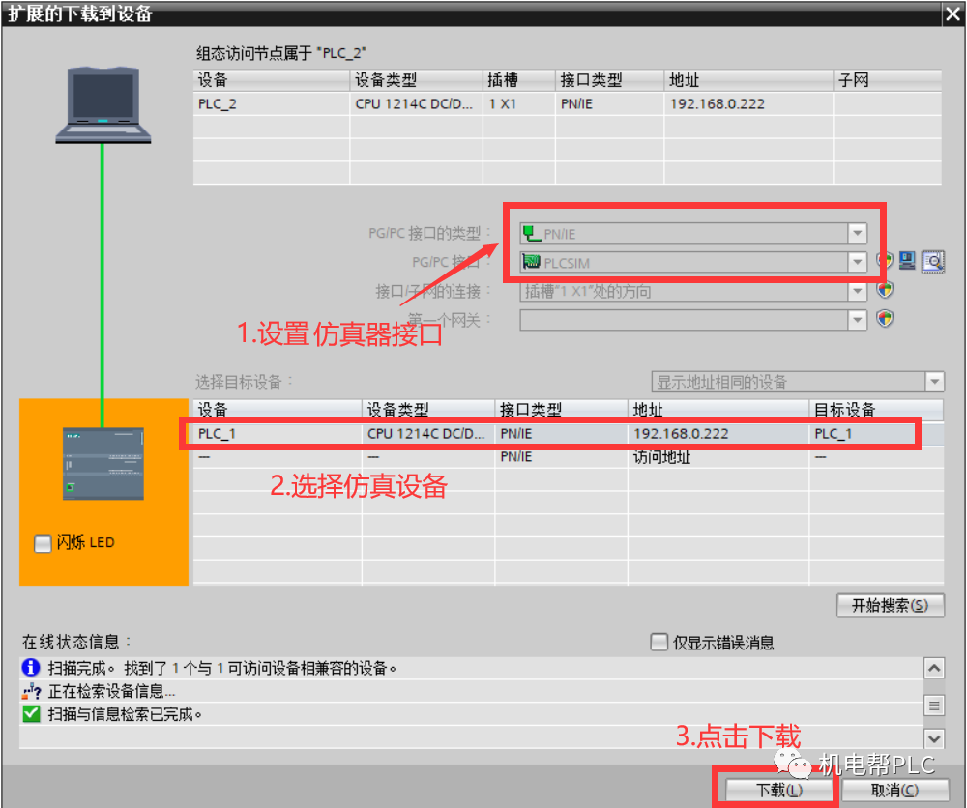Viewport: 967px width, 808px height.
Task: Click 192.168.0.222 address in PLC_2 row
Action: tap(718, 103)
